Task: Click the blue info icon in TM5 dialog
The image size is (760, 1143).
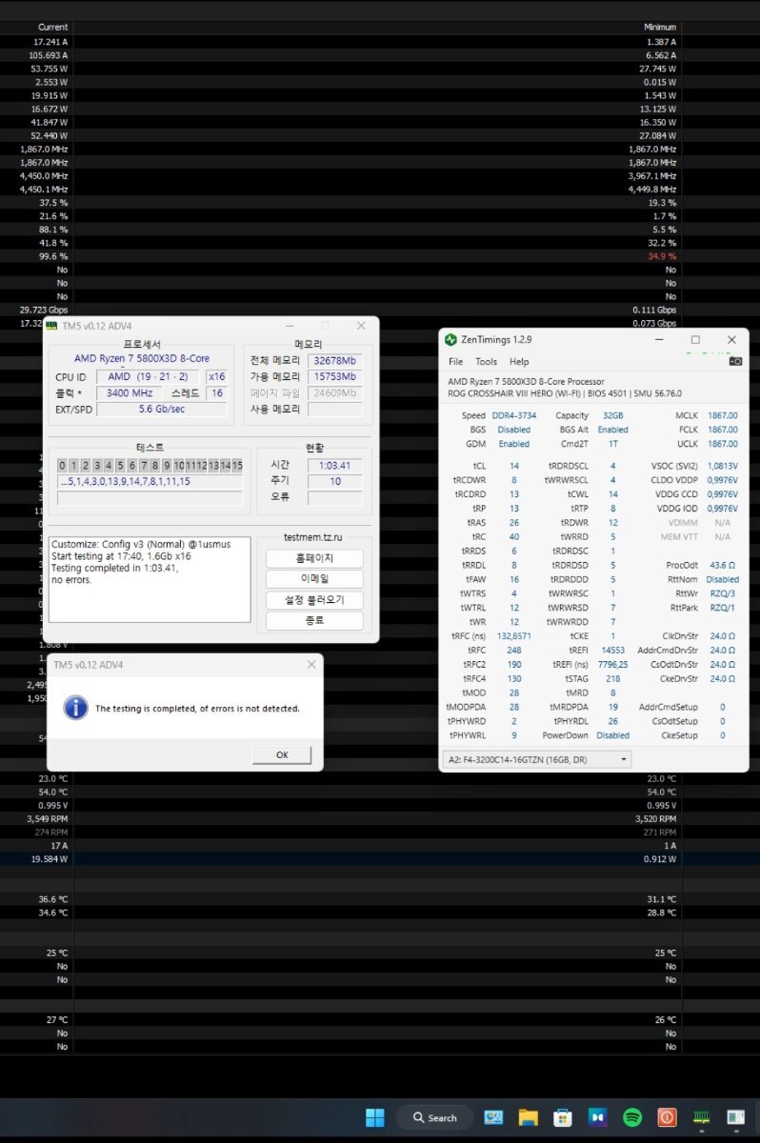Action: point(75,708)
